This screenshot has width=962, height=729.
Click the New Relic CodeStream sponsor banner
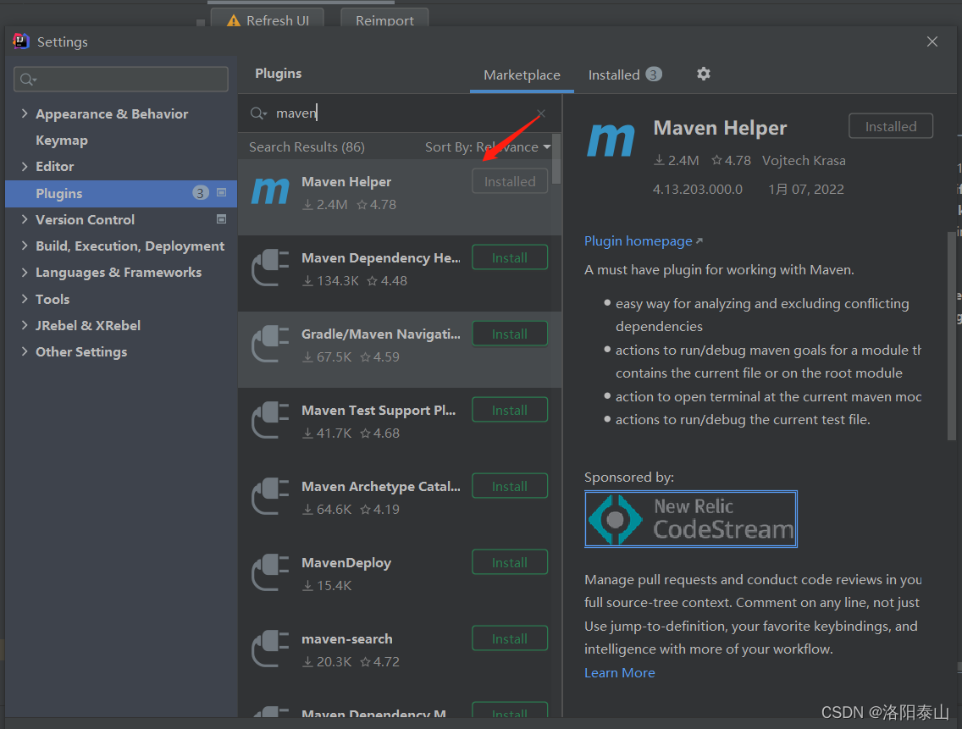coord(691,519)
